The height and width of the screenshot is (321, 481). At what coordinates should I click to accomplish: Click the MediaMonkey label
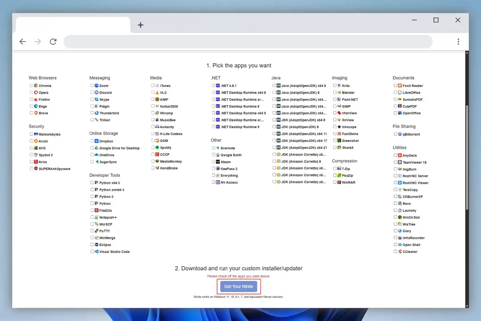(x=171, y=161)
